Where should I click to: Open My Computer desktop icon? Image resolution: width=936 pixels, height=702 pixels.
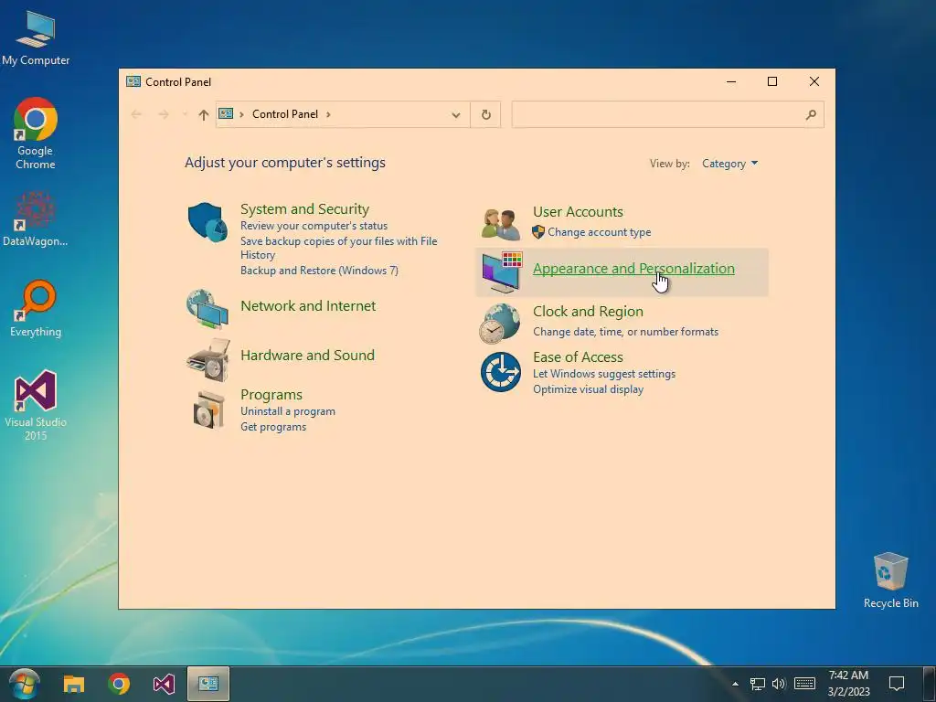(x=36, y=37)
